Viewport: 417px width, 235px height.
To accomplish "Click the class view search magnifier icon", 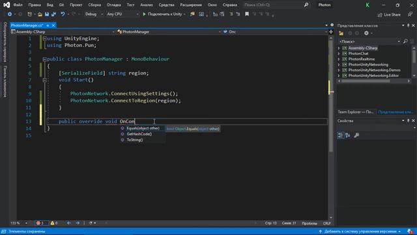I will pos(405,41).
